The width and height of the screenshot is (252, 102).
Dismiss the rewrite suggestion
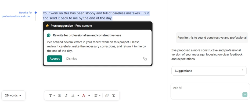71,59
